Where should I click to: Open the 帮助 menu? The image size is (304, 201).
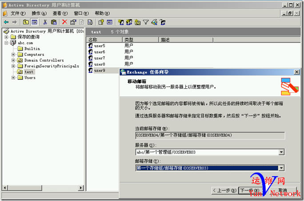102,13
